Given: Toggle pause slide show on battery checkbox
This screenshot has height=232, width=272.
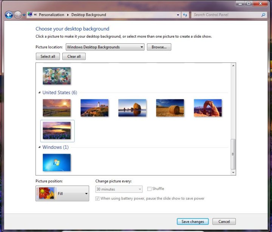Looking at the screenshot, I should point(97,198).
